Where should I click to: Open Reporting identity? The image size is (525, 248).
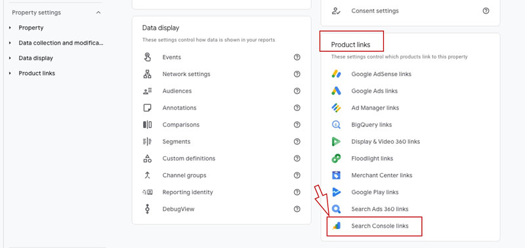tap(188, 192)
